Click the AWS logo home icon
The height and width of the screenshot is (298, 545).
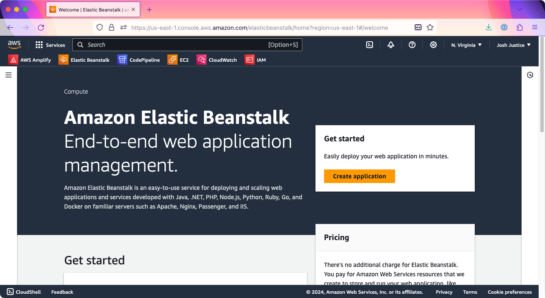tap(14, 45)
